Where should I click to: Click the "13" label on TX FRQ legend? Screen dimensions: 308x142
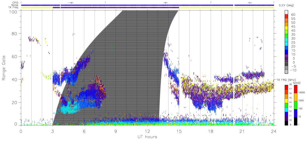click(x=290, y=107)
